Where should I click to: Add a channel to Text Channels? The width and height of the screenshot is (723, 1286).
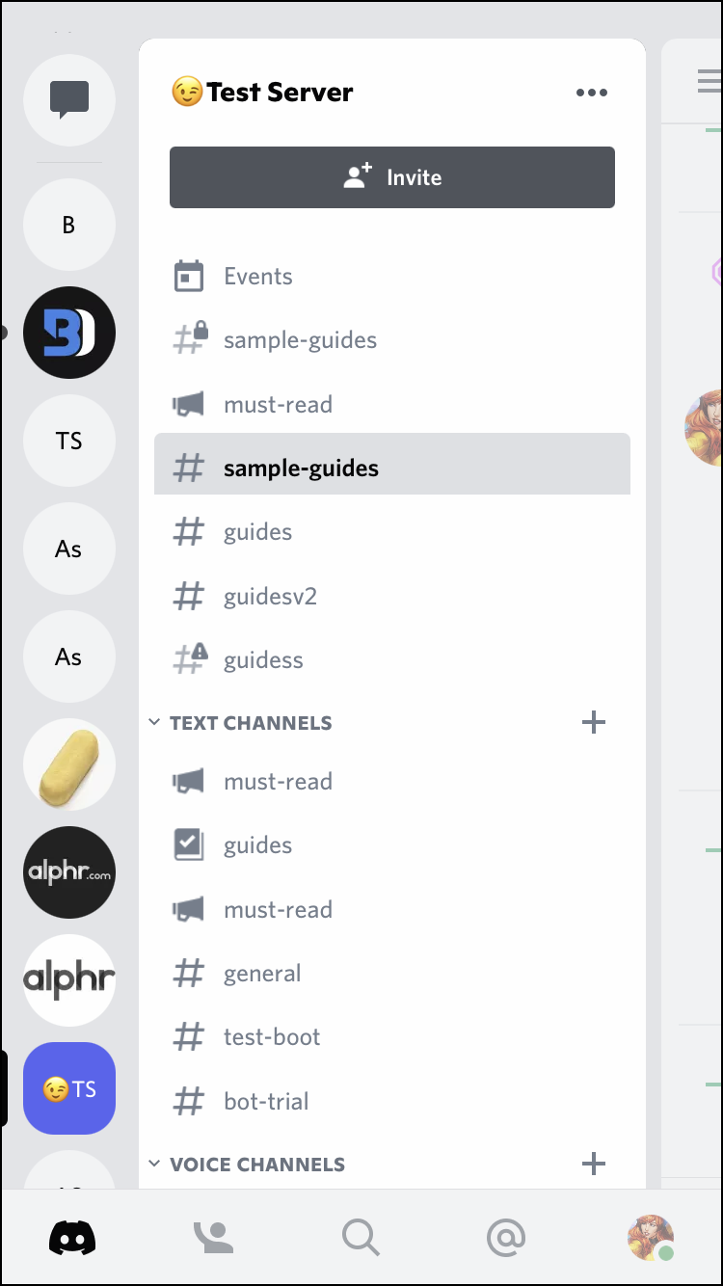click(594, 722)
